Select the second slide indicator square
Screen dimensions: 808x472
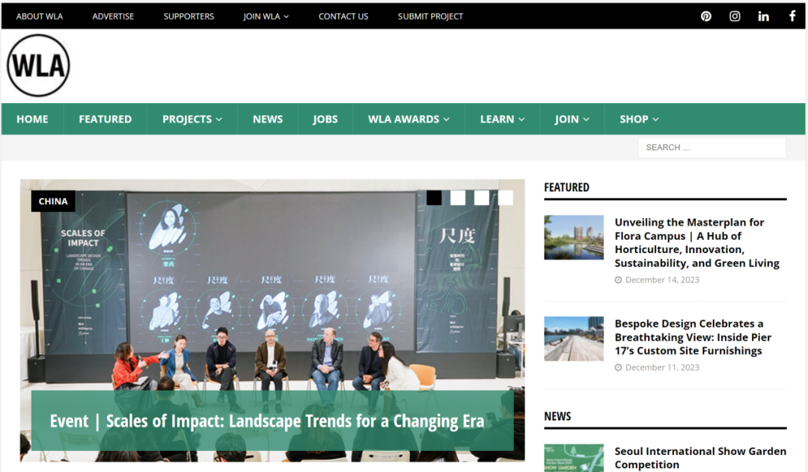[458, 198]
